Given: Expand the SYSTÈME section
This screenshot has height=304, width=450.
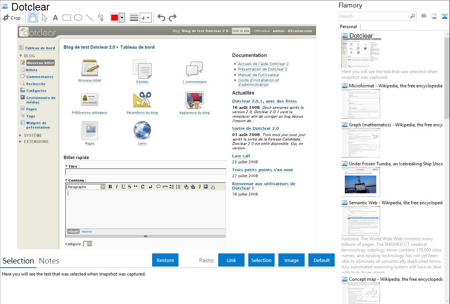Looking at the screenshot, I should click(20, 135).
